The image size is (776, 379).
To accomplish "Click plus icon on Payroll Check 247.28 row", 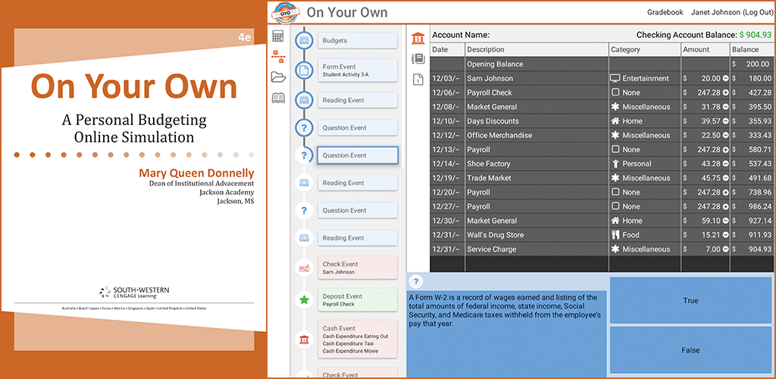I will (725, 92).
